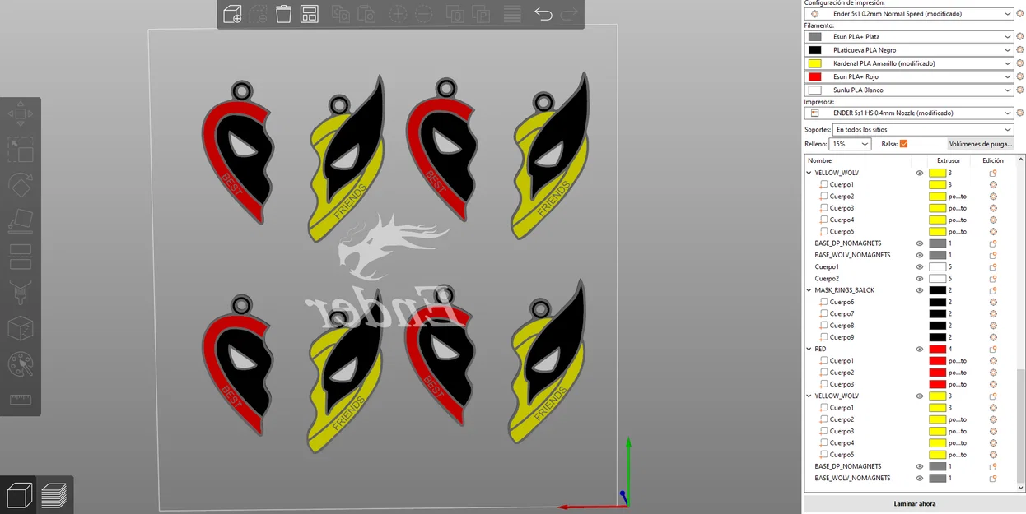
Task: Click the Volúmenes de purga button
Action: 980,144
